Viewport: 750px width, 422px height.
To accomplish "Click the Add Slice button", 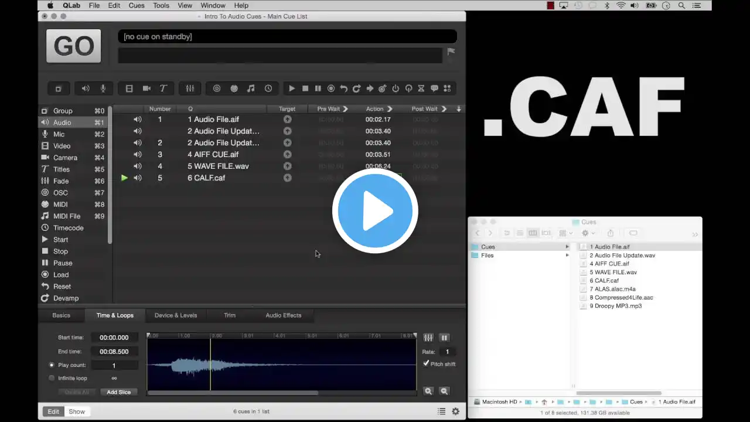I will 119,392.
